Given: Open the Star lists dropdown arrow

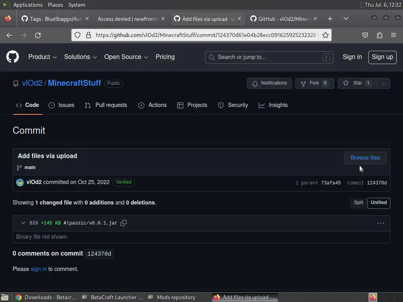Looking at the screenshot, I should click(x=384, y=83).
